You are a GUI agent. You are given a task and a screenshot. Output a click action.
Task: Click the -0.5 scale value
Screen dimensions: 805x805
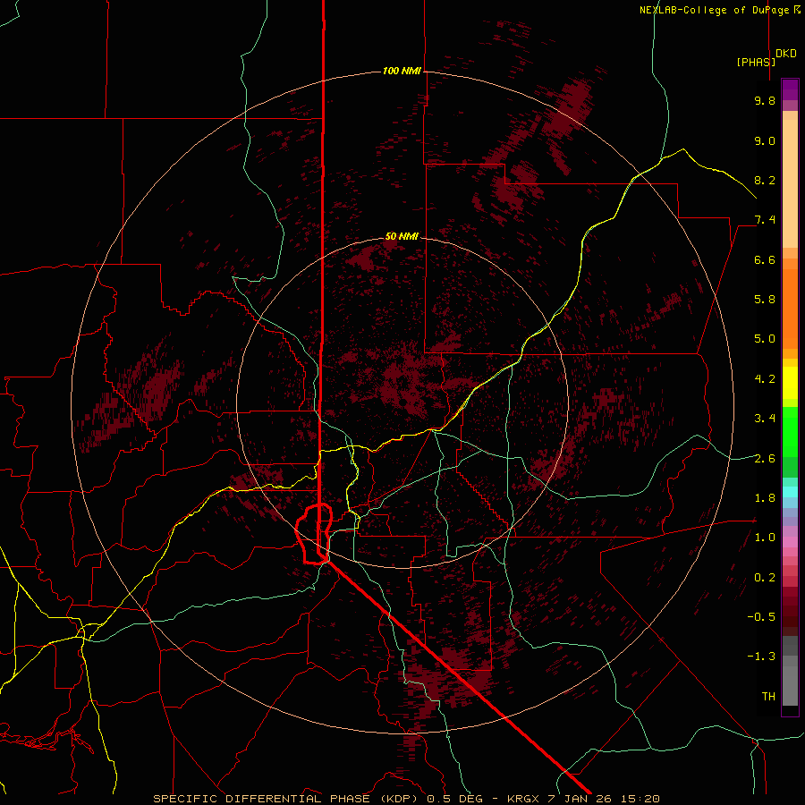(x=761, y=617)
